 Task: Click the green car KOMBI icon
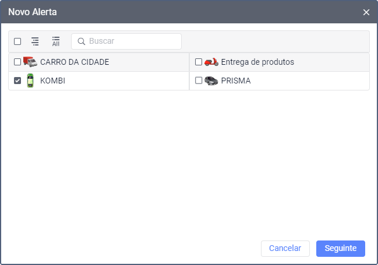coord(30,81)
